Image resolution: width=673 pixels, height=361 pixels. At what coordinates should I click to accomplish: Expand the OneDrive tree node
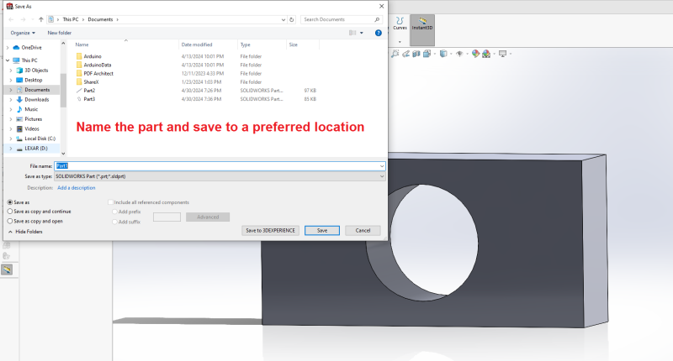(x=8, y=48)
